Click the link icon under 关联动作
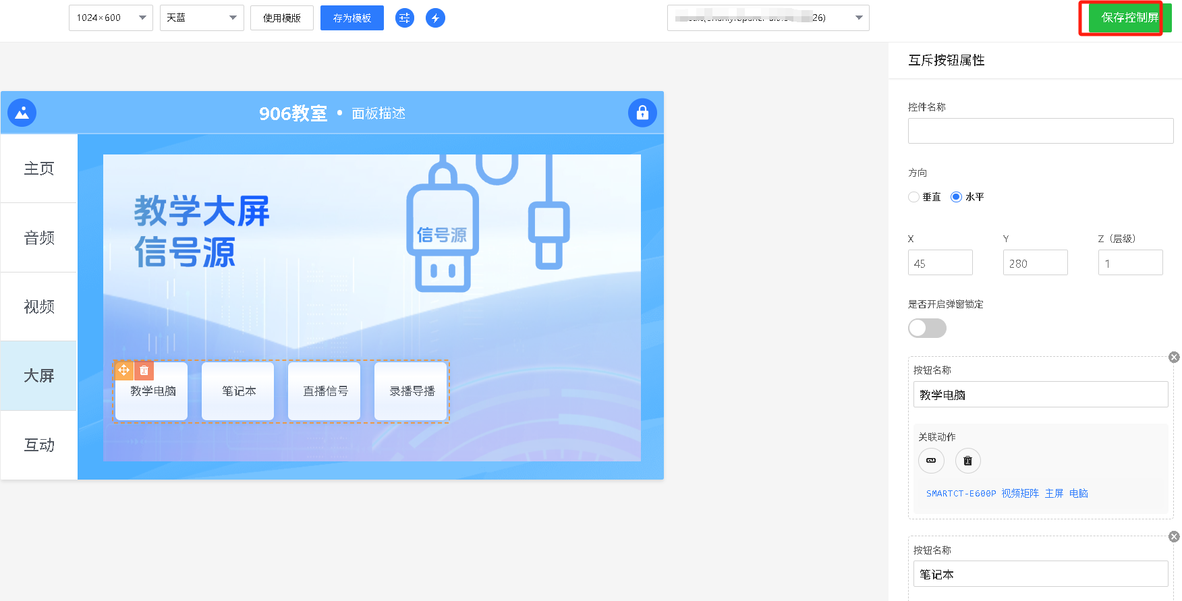 [931, 461]
